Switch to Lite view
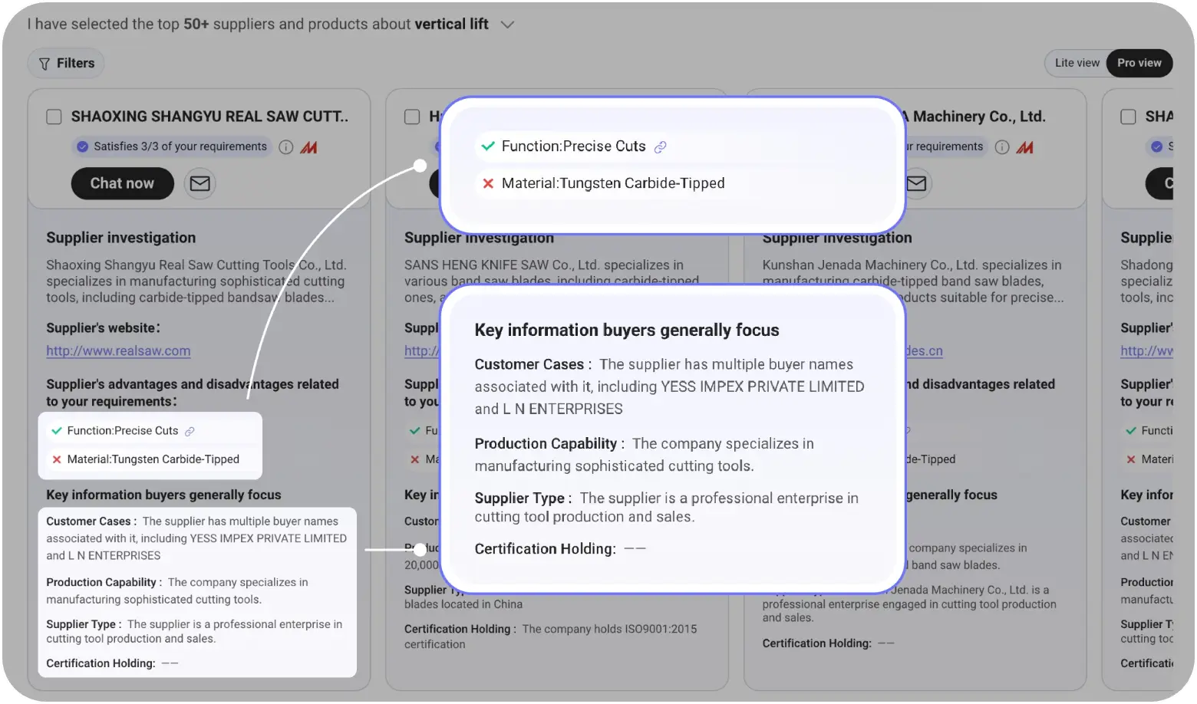The width and height of the screenshot is (1197, 704). click(x=1077, y=63)
